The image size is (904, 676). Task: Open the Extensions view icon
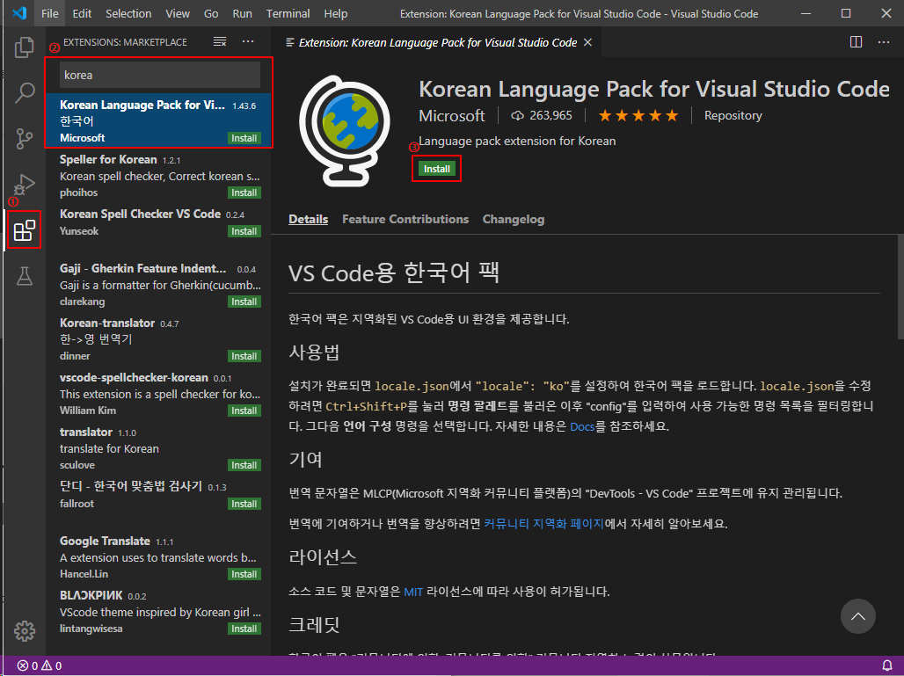[25, 230]
